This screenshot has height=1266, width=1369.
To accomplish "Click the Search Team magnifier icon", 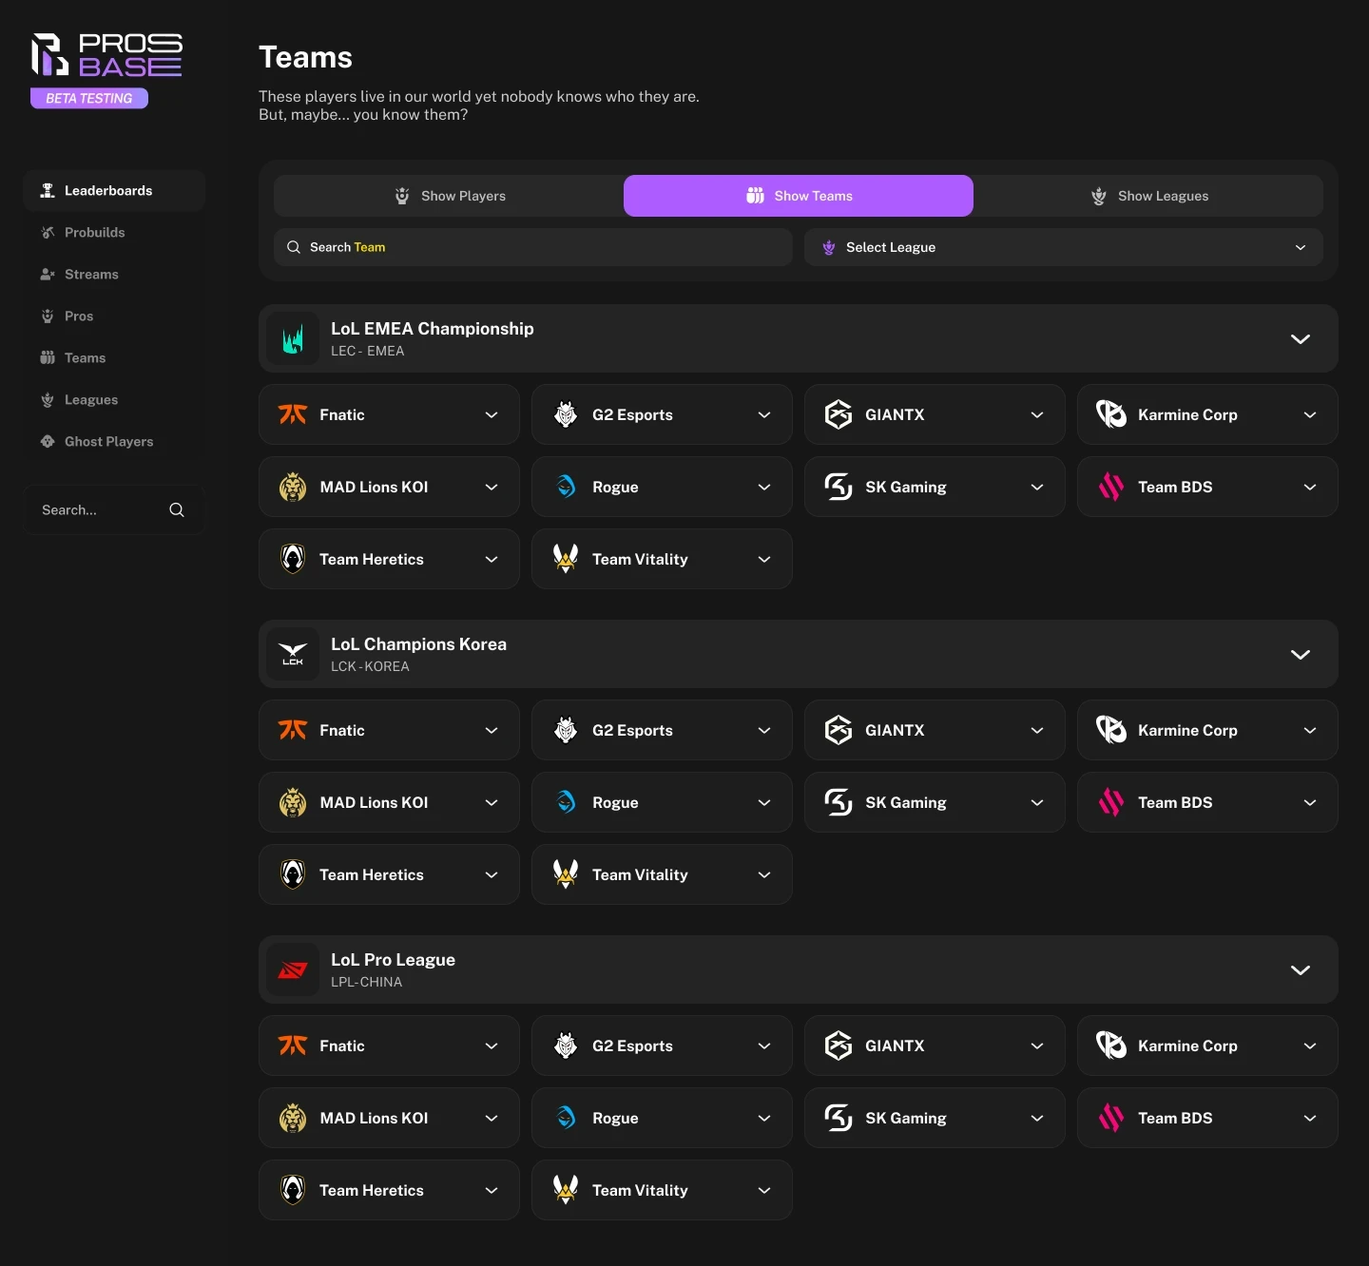I will tap(294, 247).
